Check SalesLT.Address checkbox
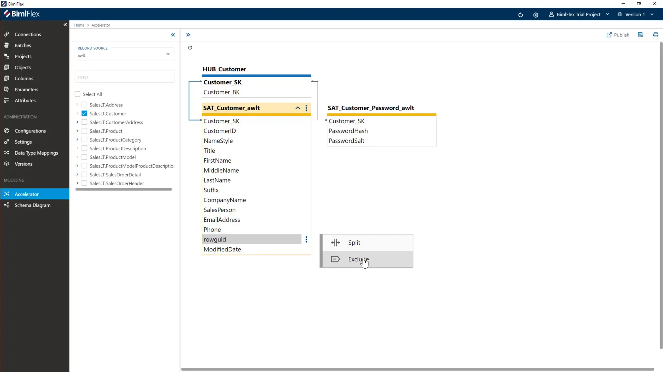Image resolution: width=663 pixels, height=372 pixels. tap(85, 105)
